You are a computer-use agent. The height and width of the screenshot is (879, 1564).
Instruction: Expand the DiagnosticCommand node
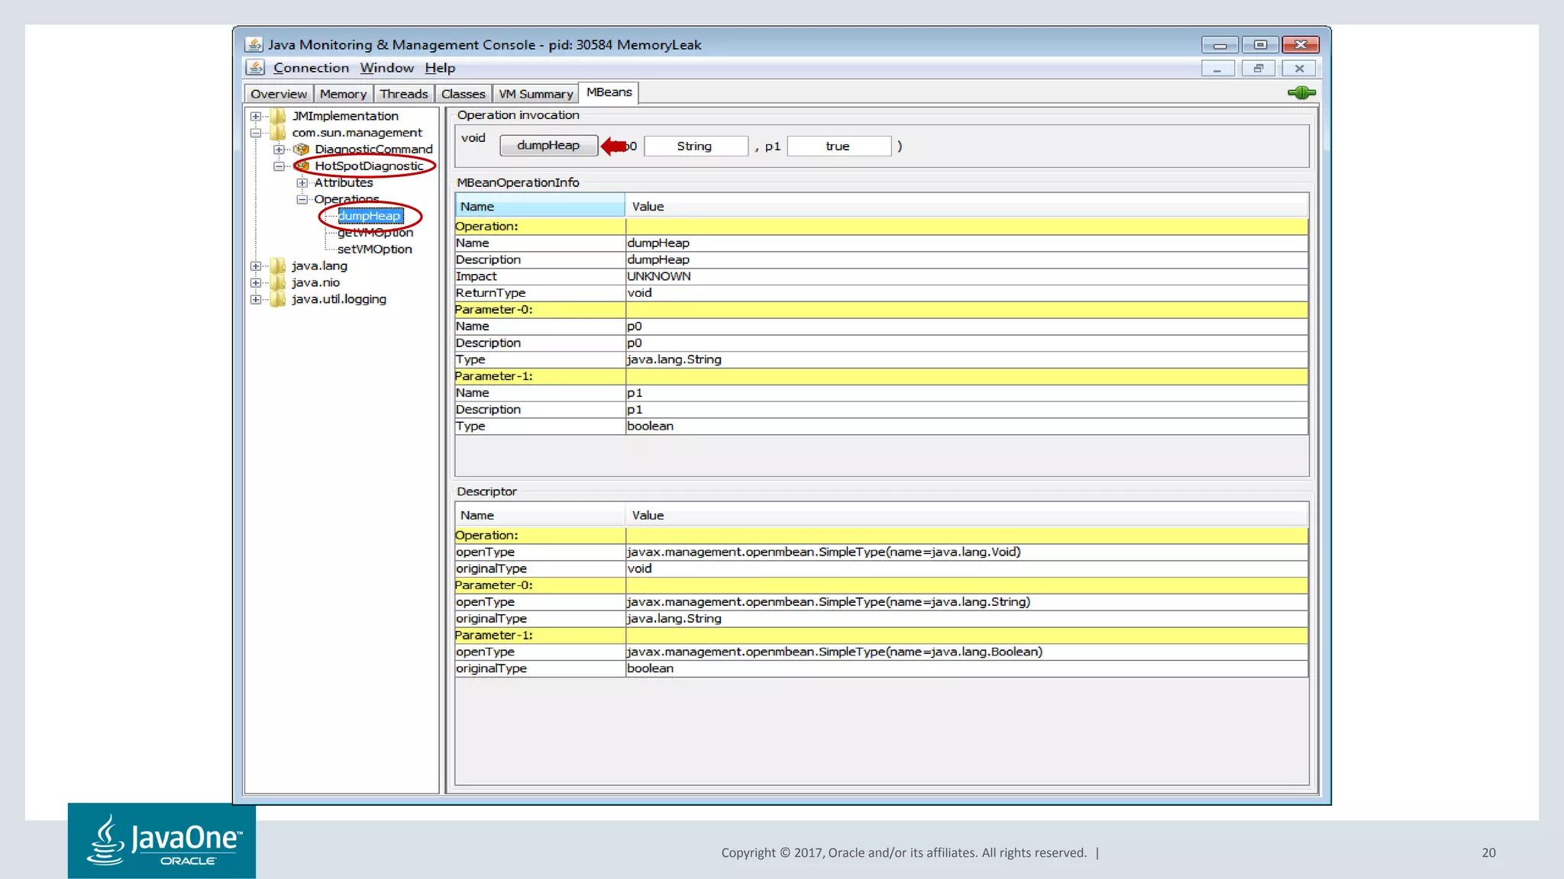pos(279,150)
